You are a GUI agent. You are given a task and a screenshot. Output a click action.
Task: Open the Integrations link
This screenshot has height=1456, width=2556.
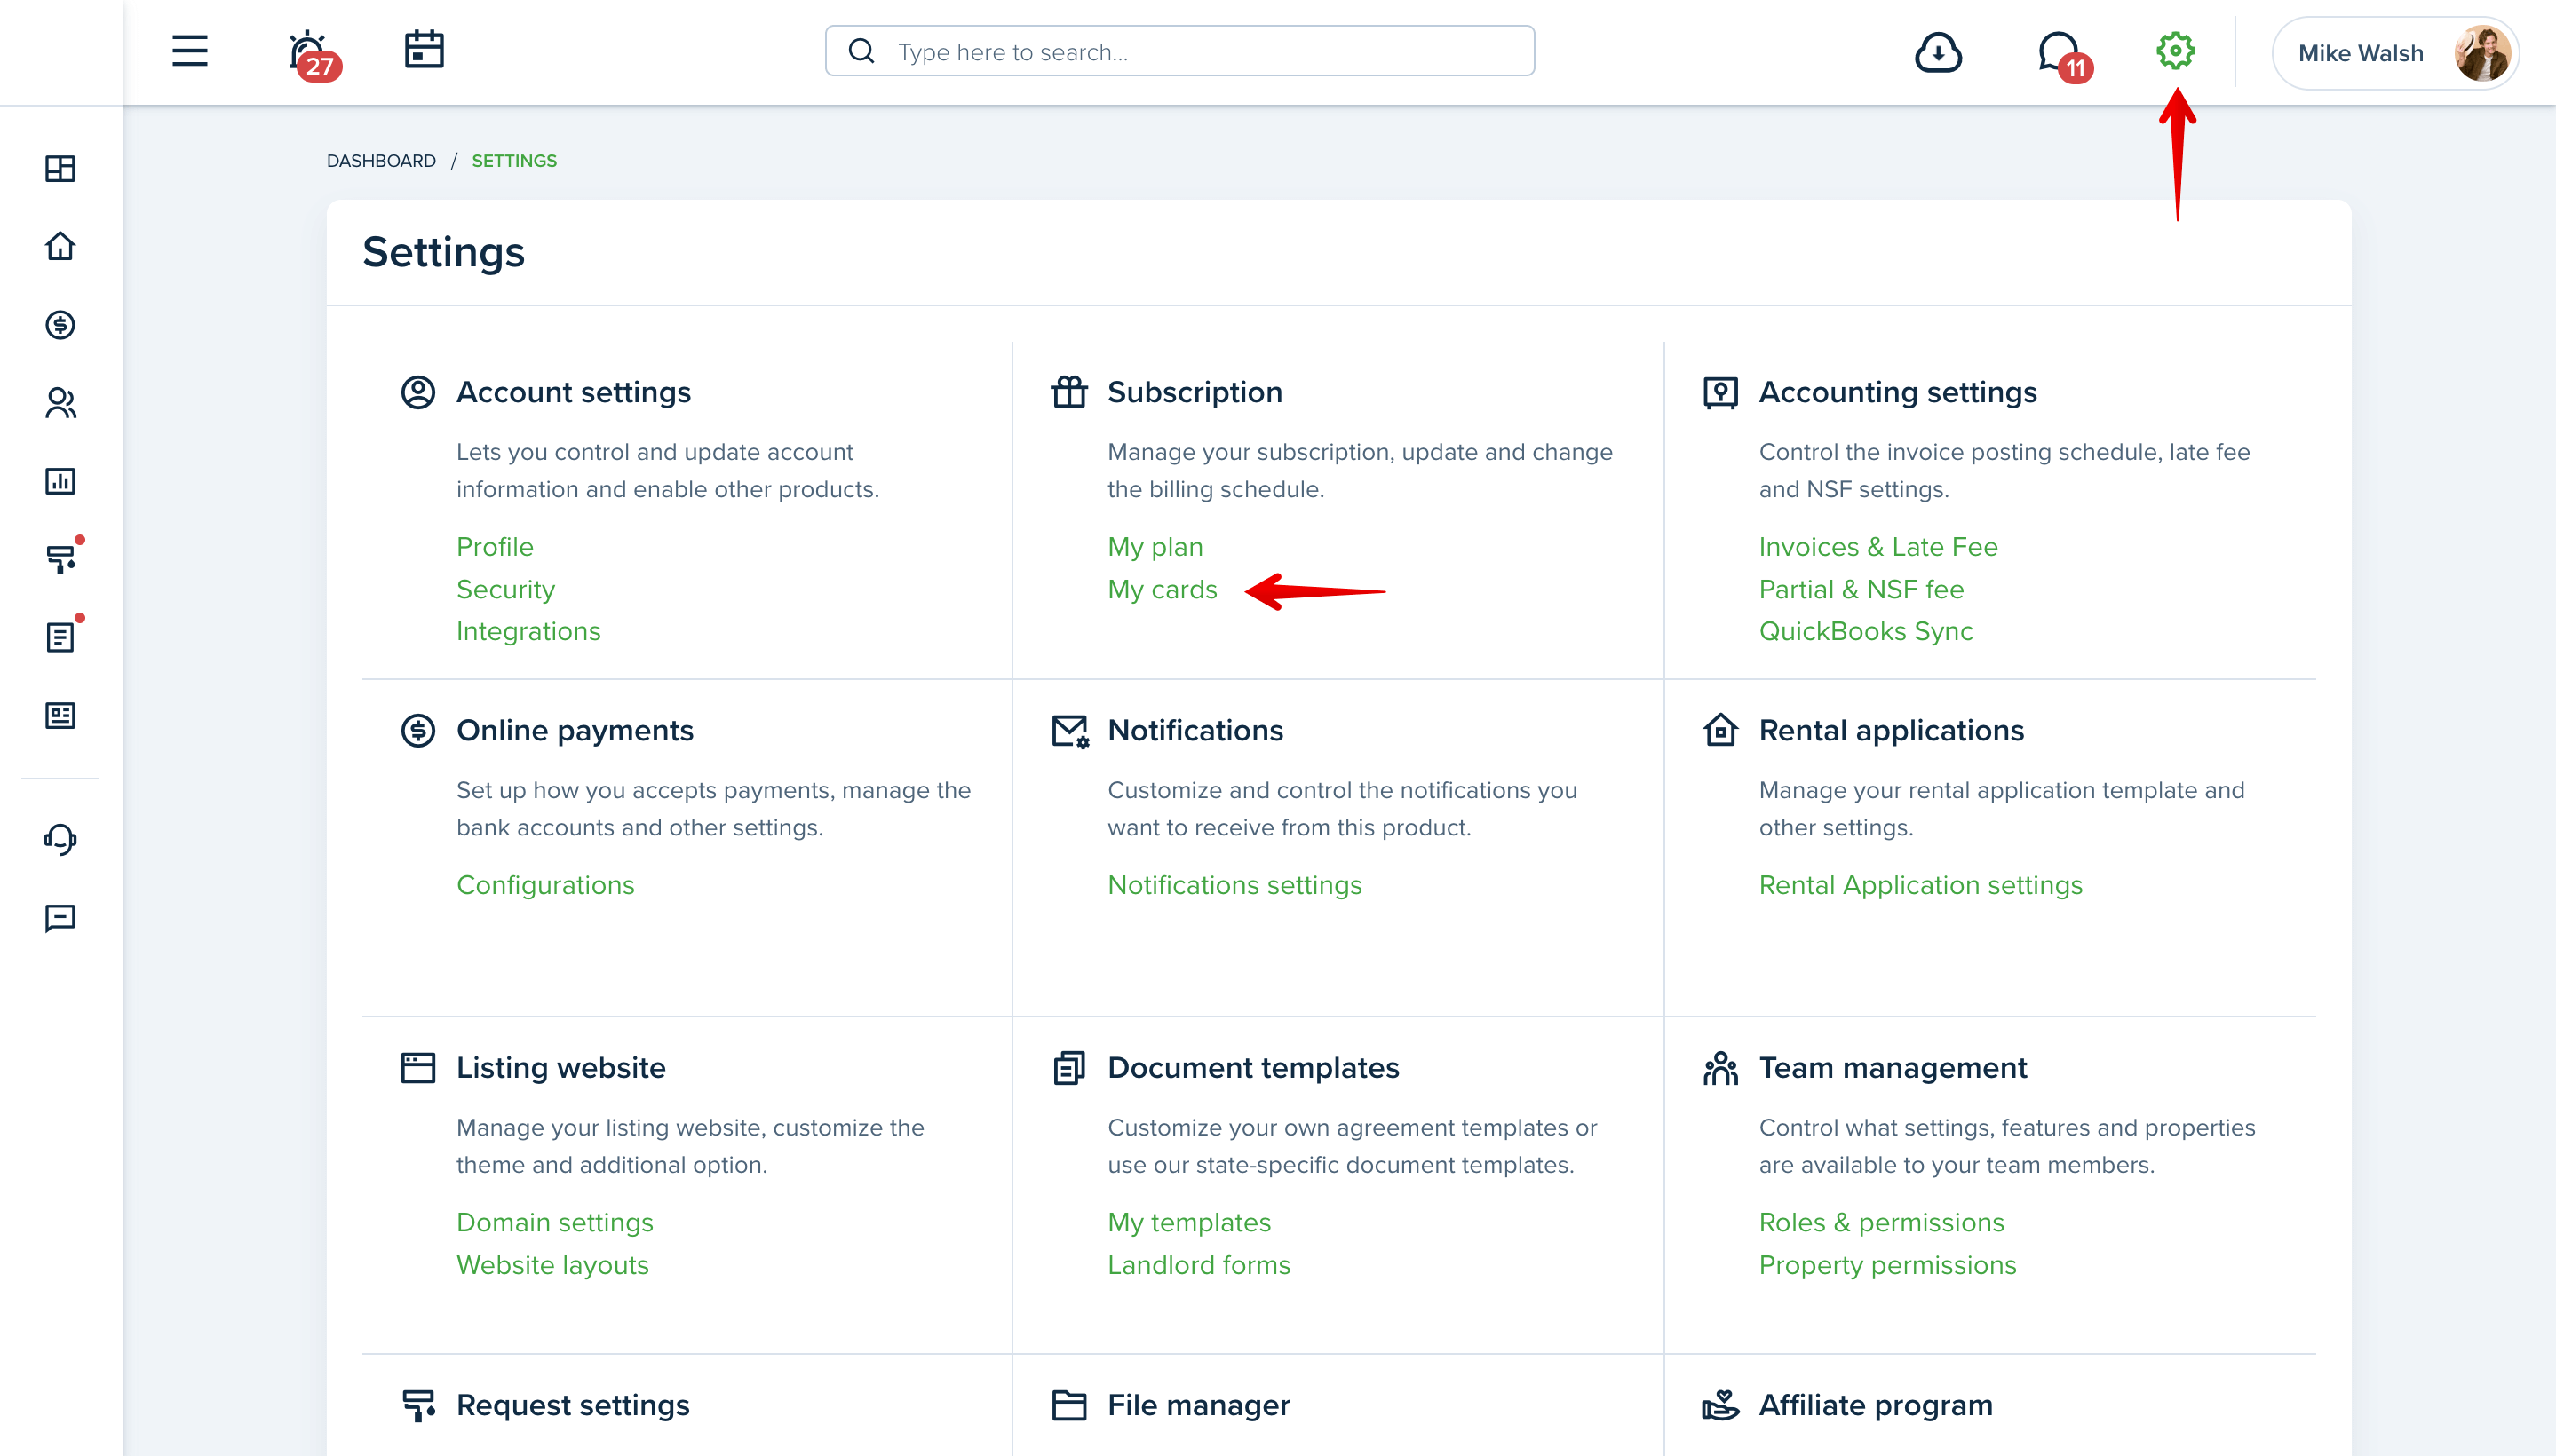click(528, 632)
